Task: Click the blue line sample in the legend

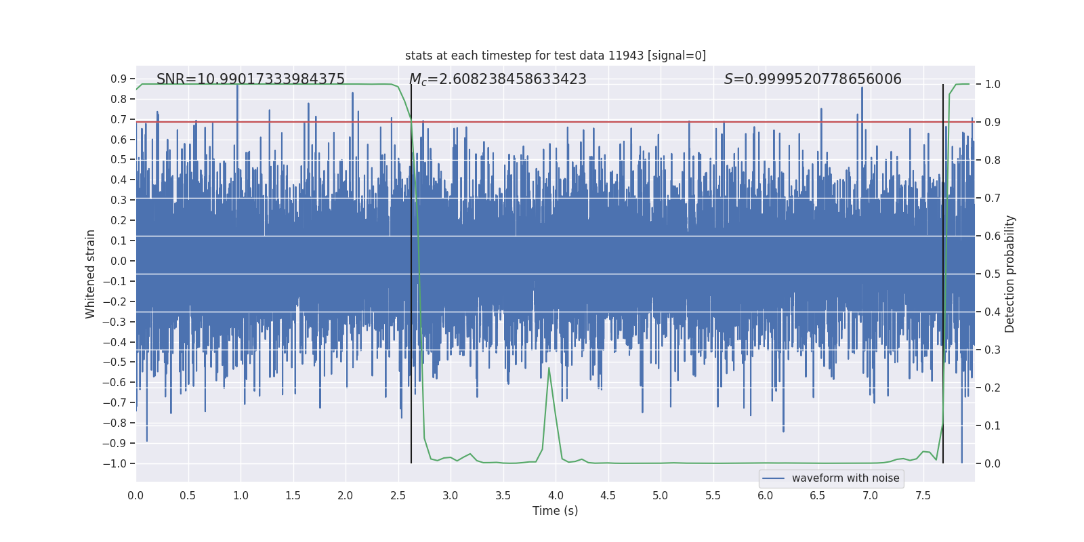Action: 774,478
